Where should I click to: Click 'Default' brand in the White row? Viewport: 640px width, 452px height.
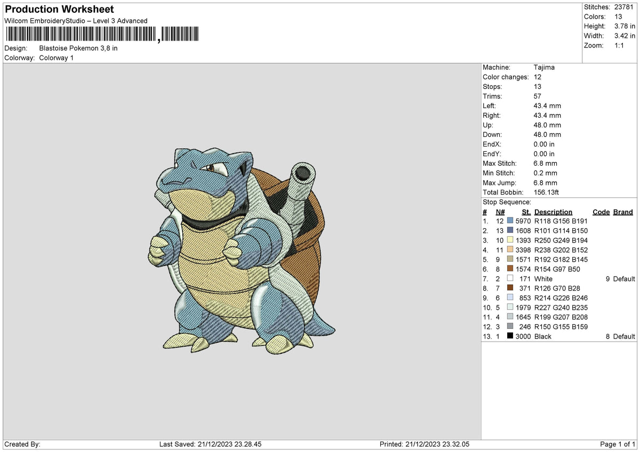[x=624, y=278]
